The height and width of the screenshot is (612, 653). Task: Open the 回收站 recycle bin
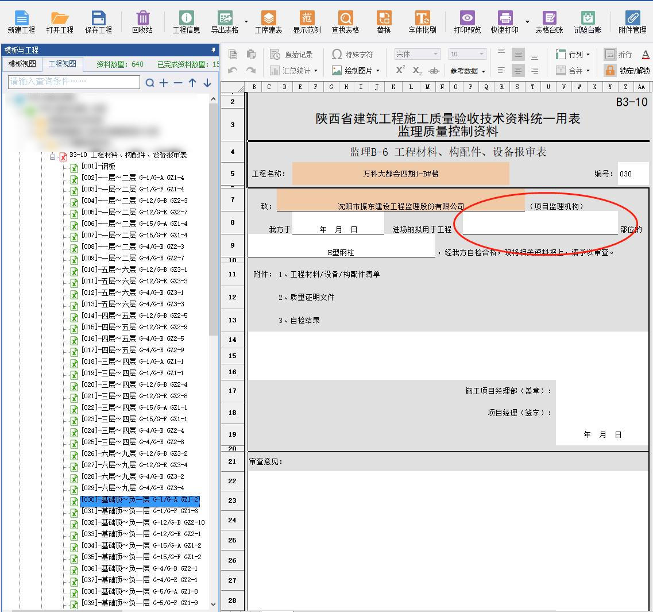[x=142, y=22]
